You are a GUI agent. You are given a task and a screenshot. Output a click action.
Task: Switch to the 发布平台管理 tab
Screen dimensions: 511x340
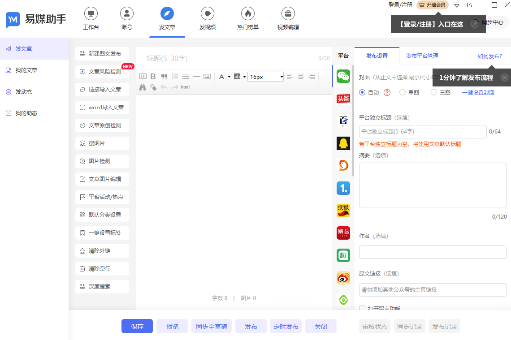[423, 56]
